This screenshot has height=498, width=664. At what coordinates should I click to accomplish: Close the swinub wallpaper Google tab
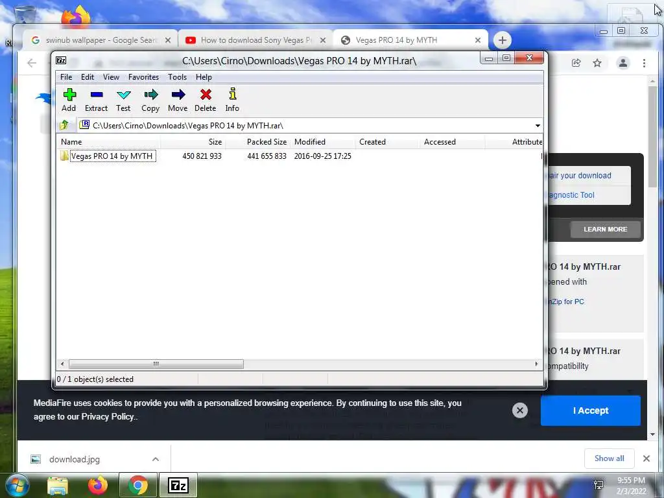tap(168, 40)
